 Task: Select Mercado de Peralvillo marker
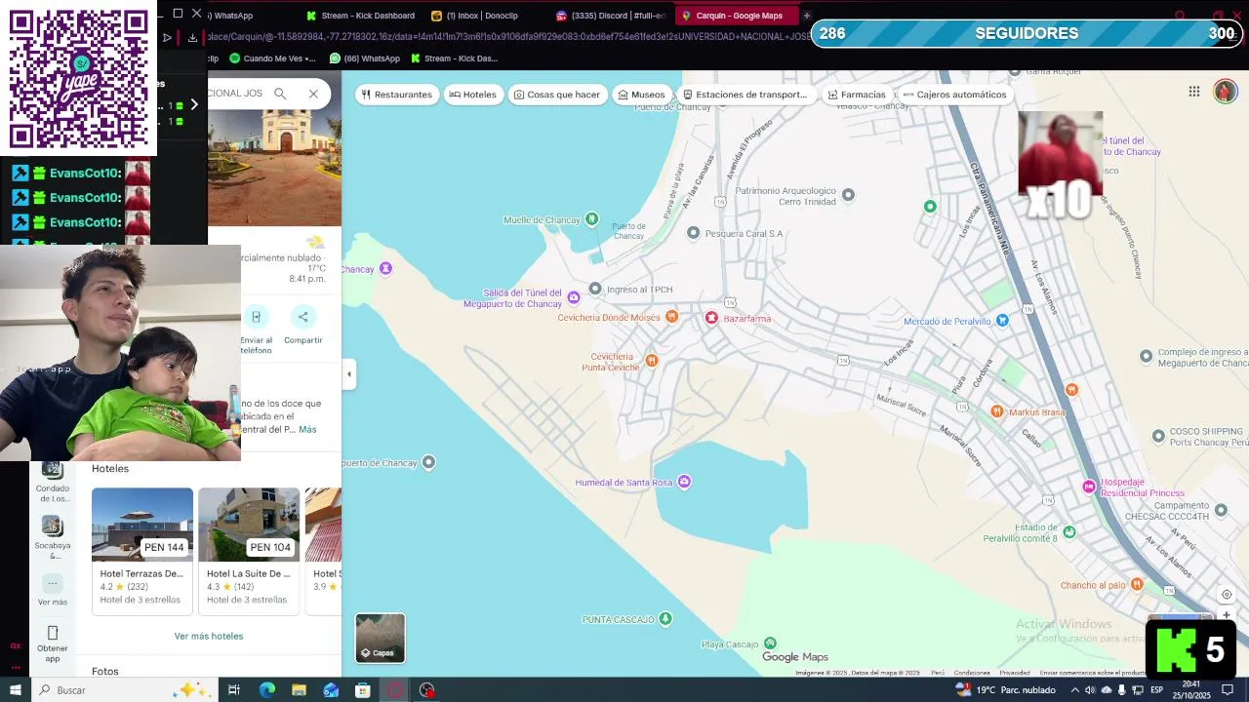(x=1002, y=321)
